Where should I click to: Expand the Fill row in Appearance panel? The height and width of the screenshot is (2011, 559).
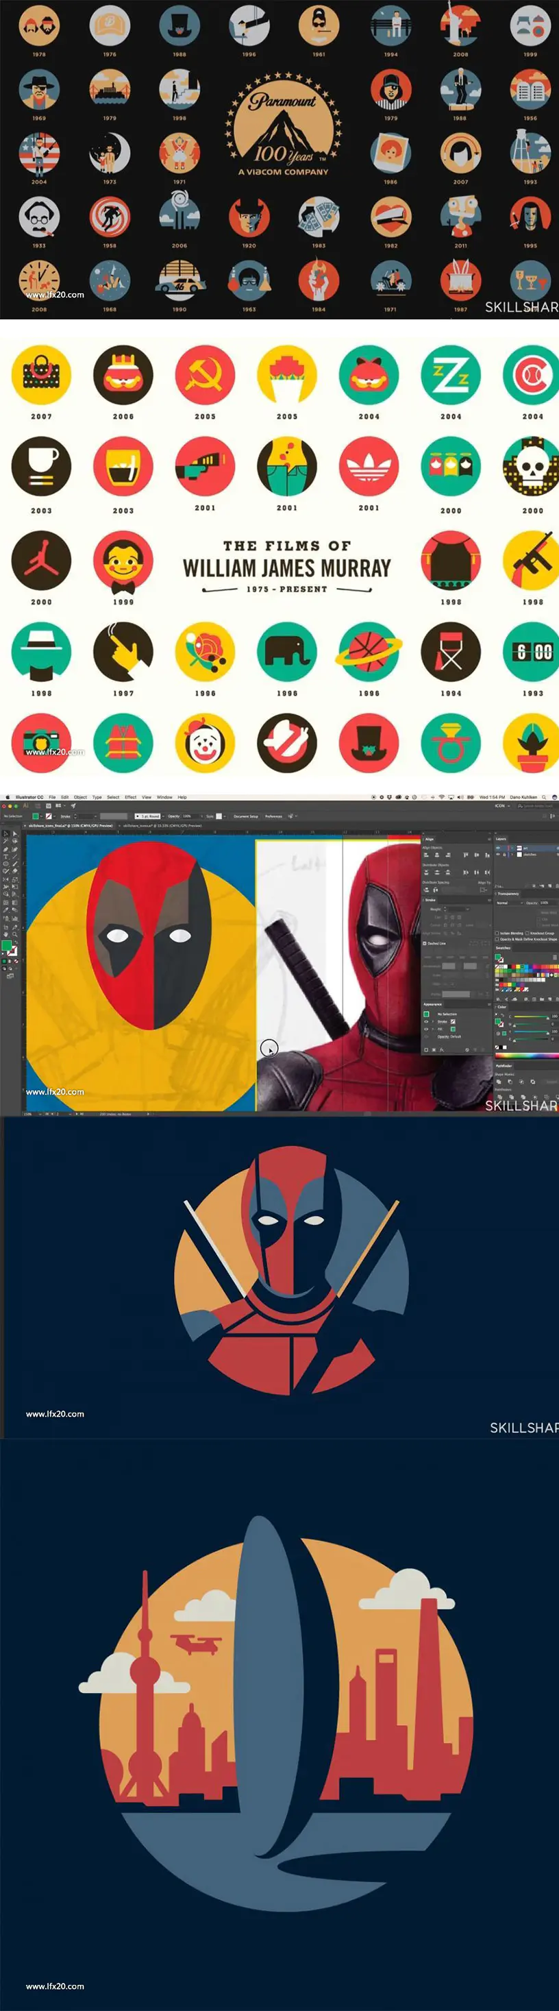pyautogui.click(x=434, y=1029)
